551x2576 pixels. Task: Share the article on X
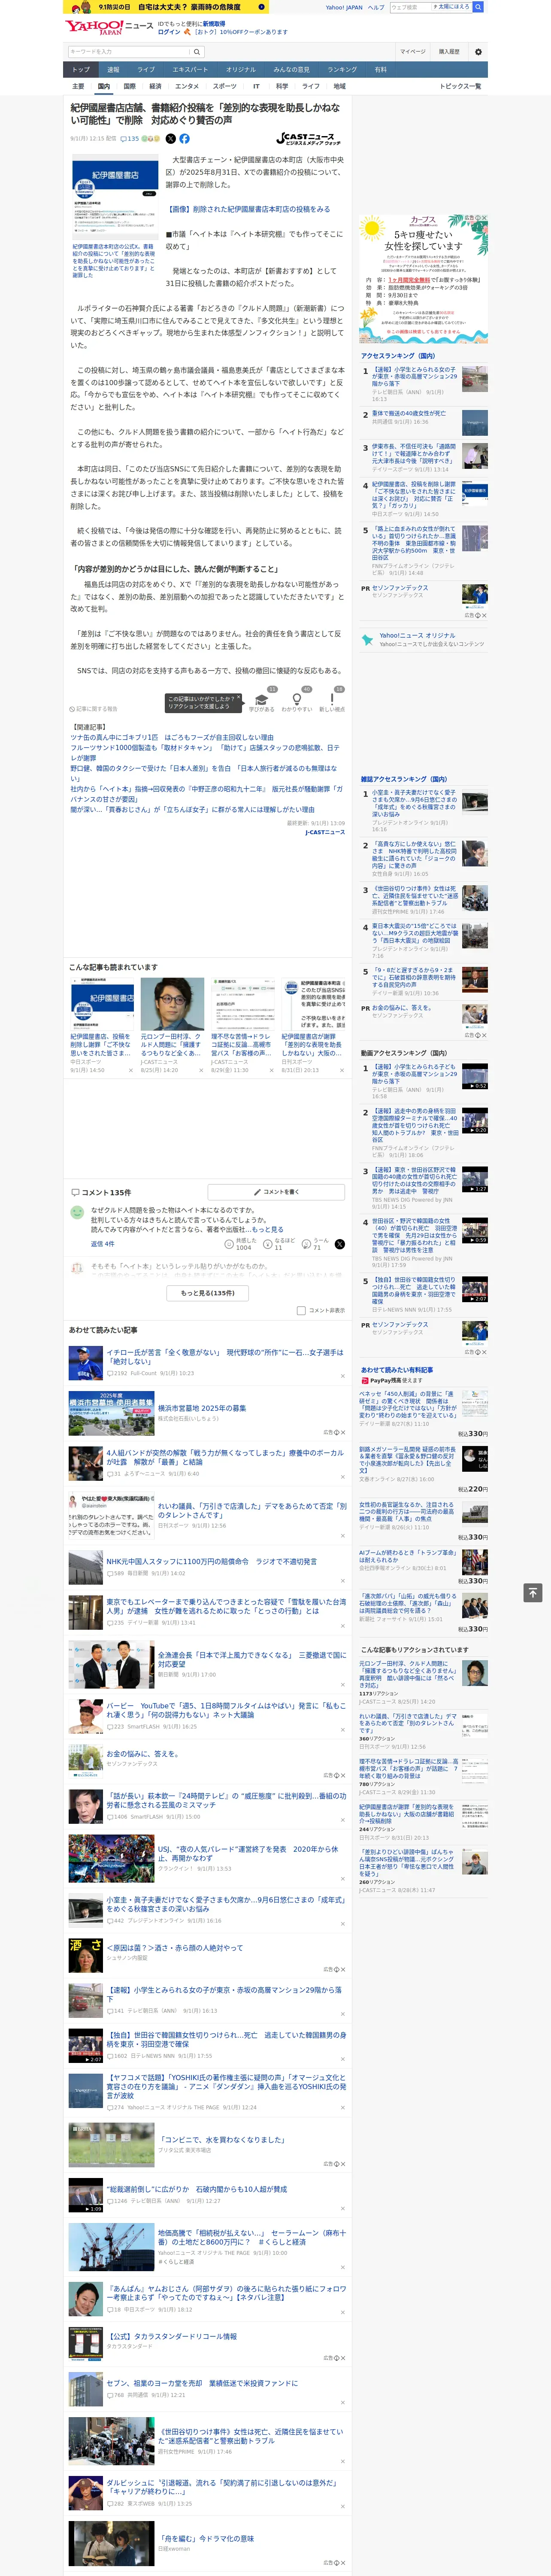coord(170,139)
